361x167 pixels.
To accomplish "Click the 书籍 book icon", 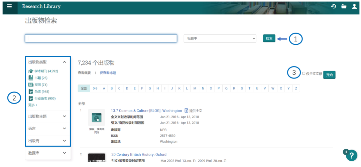I will coord(31,78).
